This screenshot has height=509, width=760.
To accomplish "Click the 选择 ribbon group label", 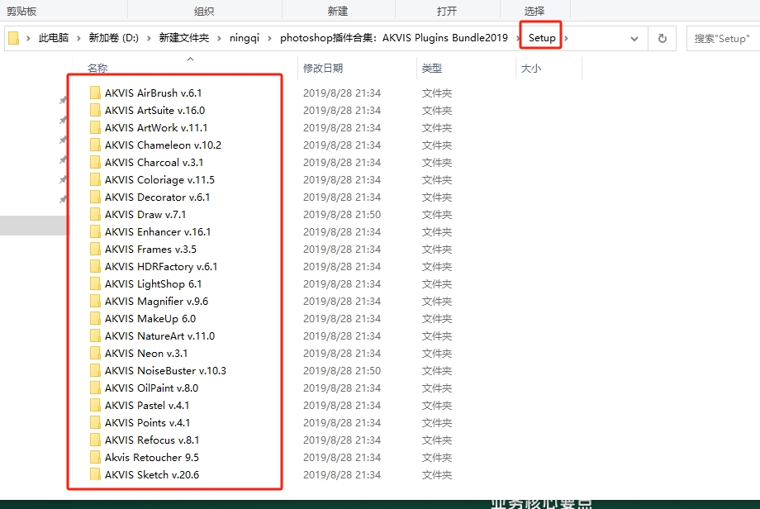I will tap(534, 11).
